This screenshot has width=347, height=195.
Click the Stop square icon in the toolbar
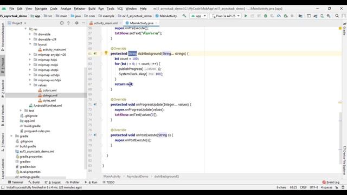(292, 16)
